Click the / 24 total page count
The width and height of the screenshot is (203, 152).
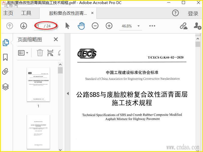point(47,26)
